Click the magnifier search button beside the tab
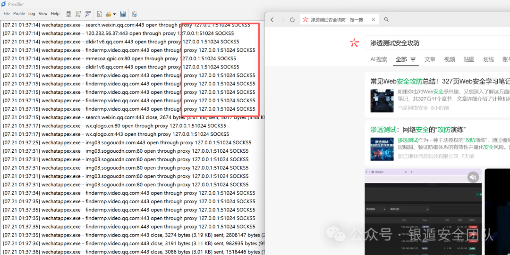The image size is (510, 255). point(386,20)
